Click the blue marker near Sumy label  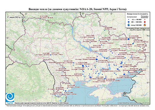[x=105, y=30]
